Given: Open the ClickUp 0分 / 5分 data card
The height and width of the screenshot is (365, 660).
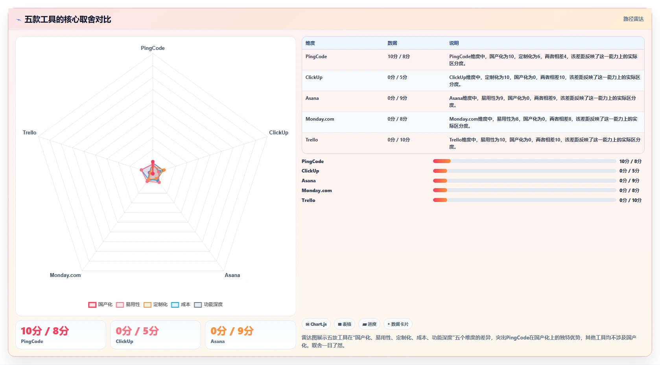Looking at the screenshot, I should (x=155, y=335).
